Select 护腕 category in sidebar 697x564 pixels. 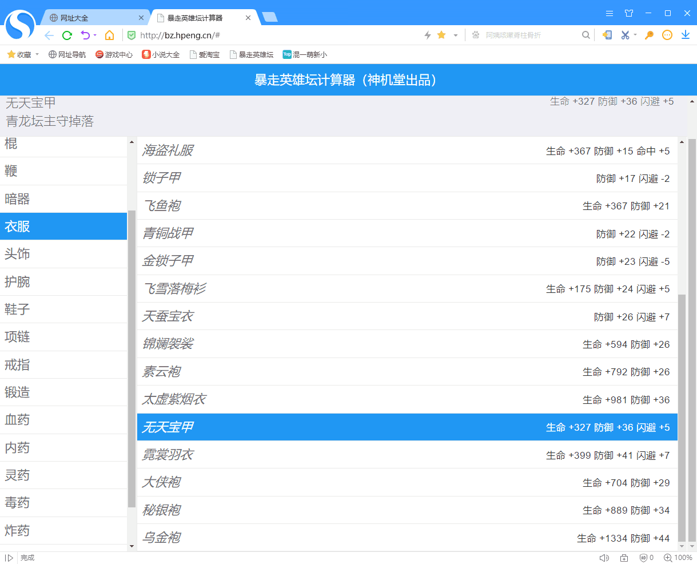click(63, 282)
